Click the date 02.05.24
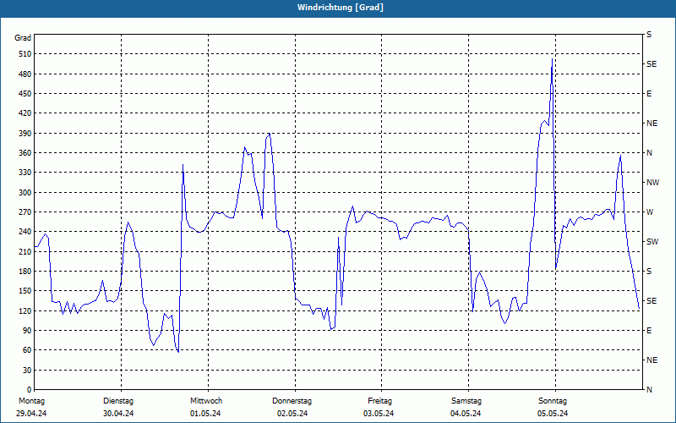This screenshot has height=423, width=676. [x=292, y=414]
